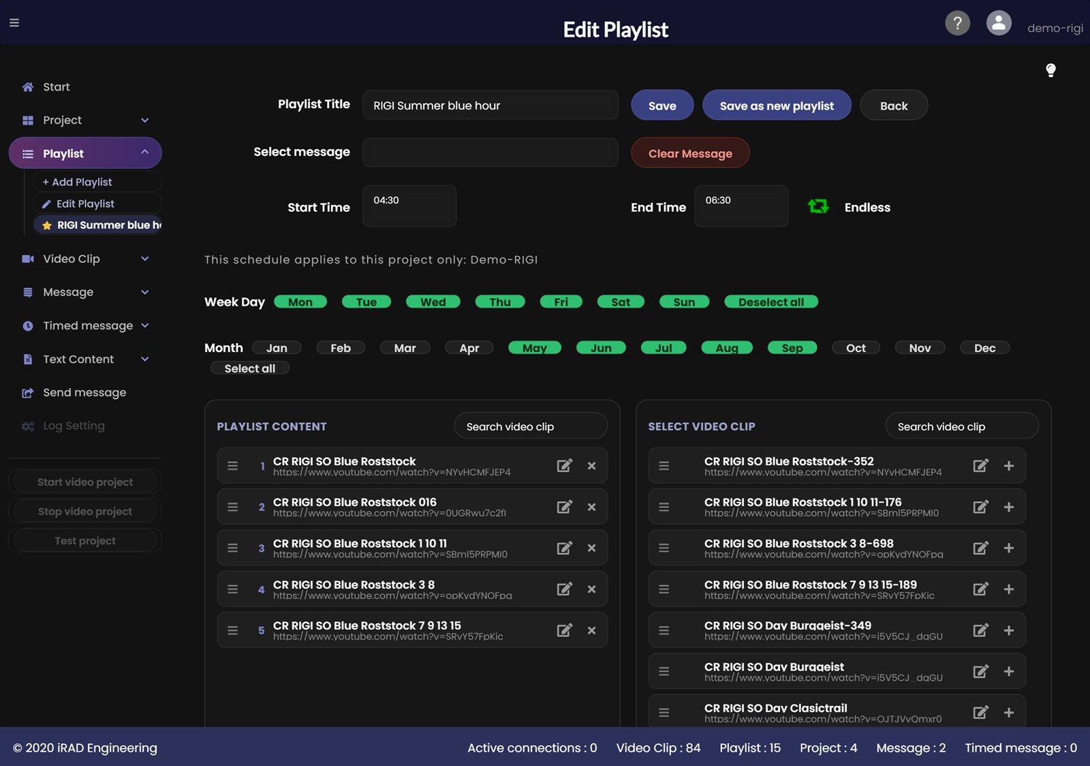The image size is (1090, 766).
Task: Expand the Timed message sidebar menu
Action: pos(85,325)
